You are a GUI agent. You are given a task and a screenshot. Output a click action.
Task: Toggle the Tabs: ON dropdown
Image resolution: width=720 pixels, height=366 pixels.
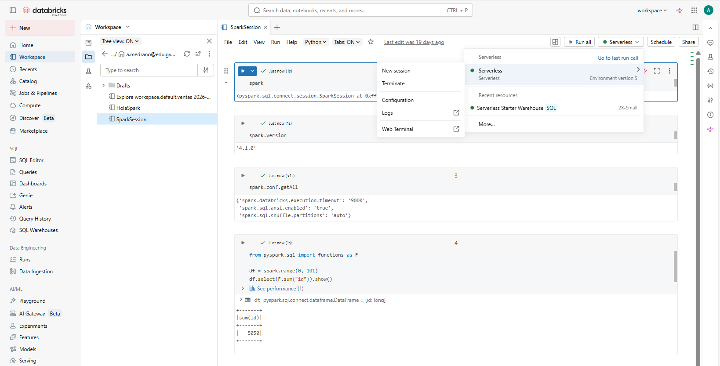347,42
